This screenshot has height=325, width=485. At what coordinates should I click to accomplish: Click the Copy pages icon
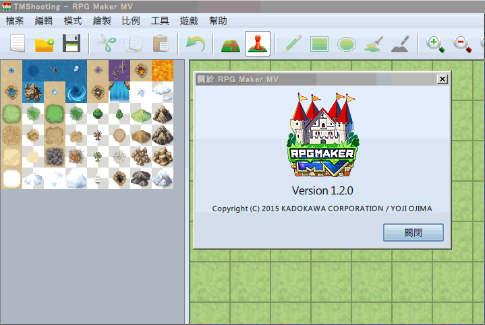[x=134, y=44]
